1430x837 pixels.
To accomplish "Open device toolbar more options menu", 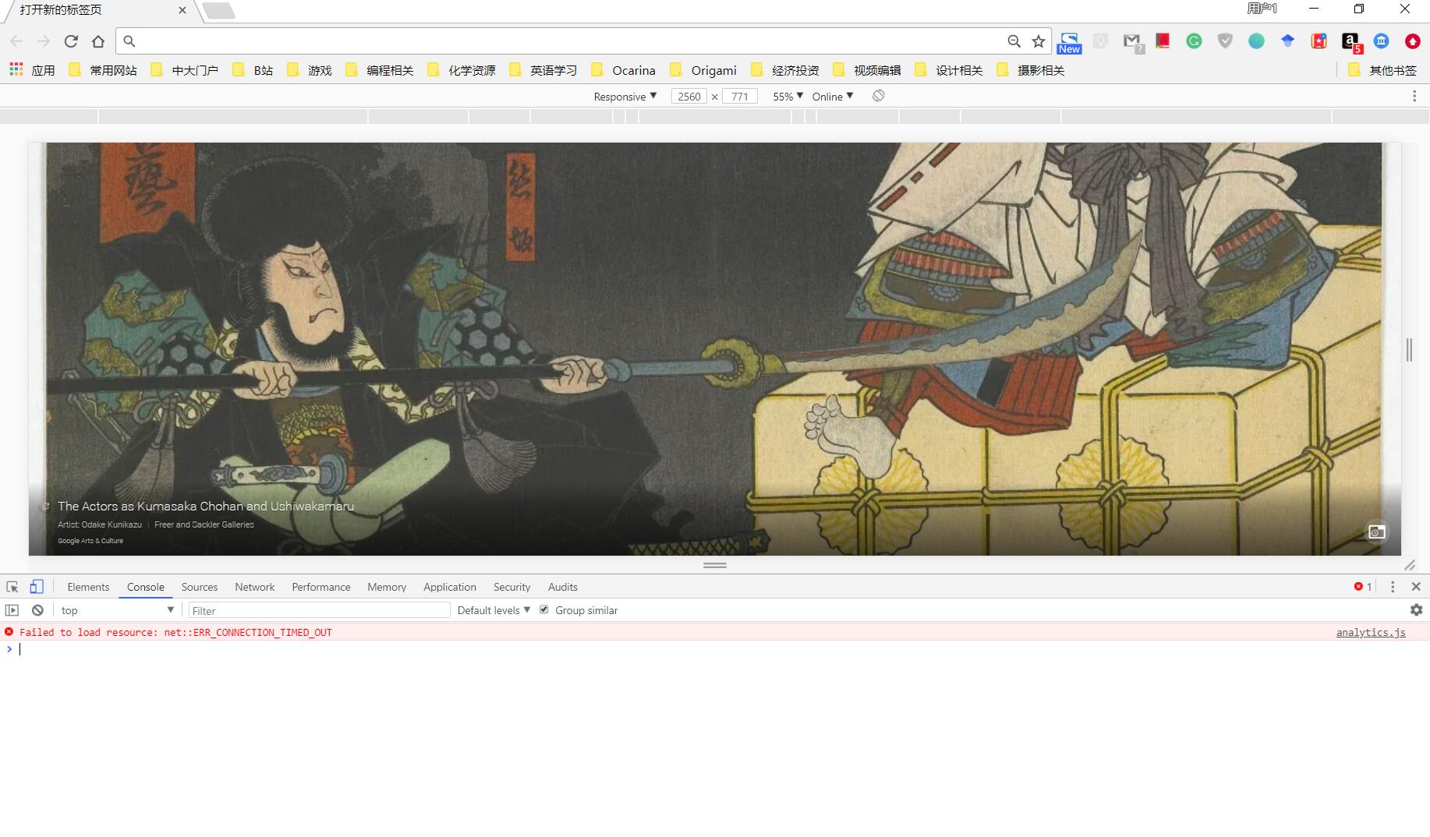I will 1414,96.
